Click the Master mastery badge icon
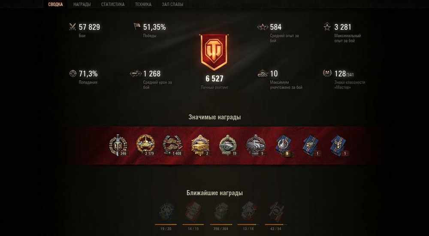This screenshot has width=429, height=236. tap(327, 73)
